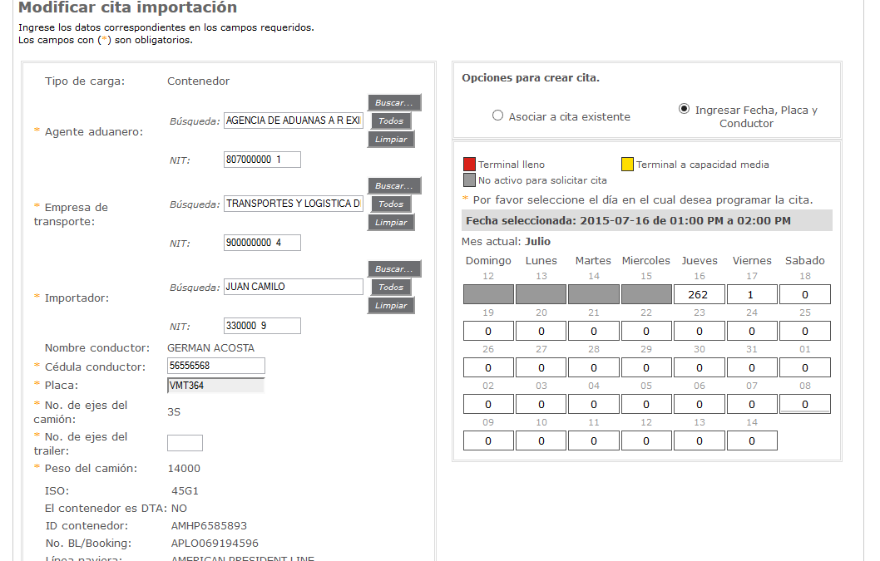Click Limpiar button for Empresa de transporte

point(391,223)
